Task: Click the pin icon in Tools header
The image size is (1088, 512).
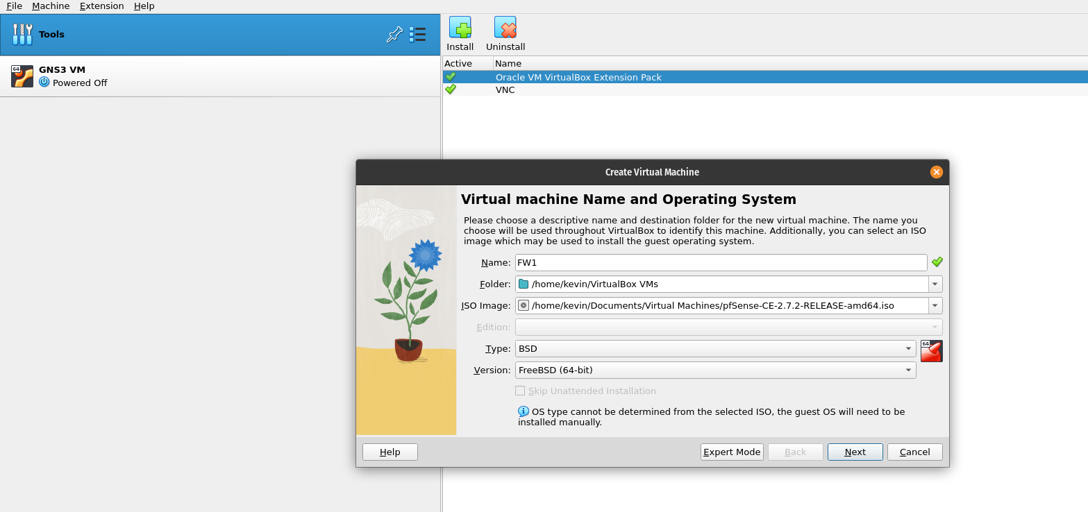Action: click(394, 34)
